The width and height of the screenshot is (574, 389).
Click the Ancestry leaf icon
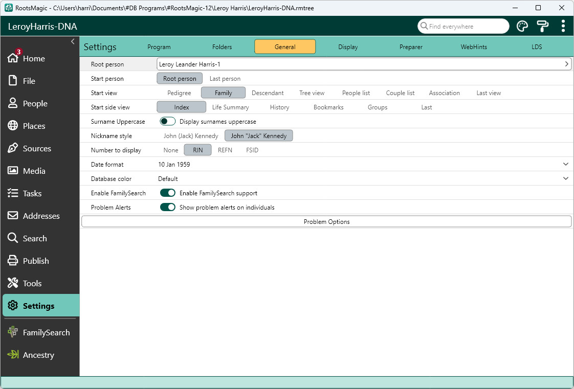click(13, 354)
